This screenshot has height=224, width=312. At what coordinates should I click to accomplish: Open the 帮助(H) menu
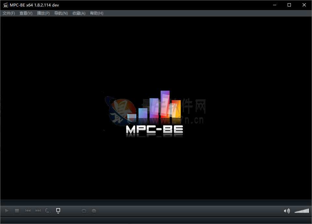pos(97,13)
